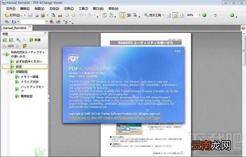
Task: Click the Zoom In magnifier tool icon
Action: click(146, 15)
